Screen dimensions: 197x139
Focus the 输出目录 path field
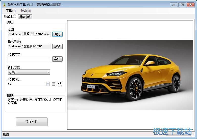(29, 47)
